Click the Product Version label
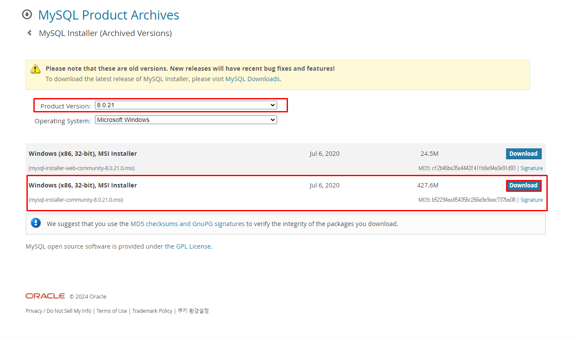Viewport: 582px width, 338px height. [65, 106]
